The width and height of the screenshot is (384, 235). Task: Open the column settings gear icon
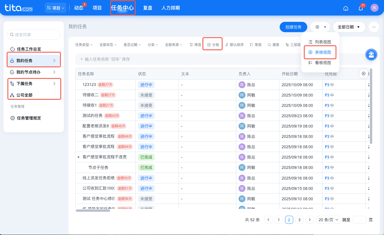pyautogui.click(x=363, y=74)
